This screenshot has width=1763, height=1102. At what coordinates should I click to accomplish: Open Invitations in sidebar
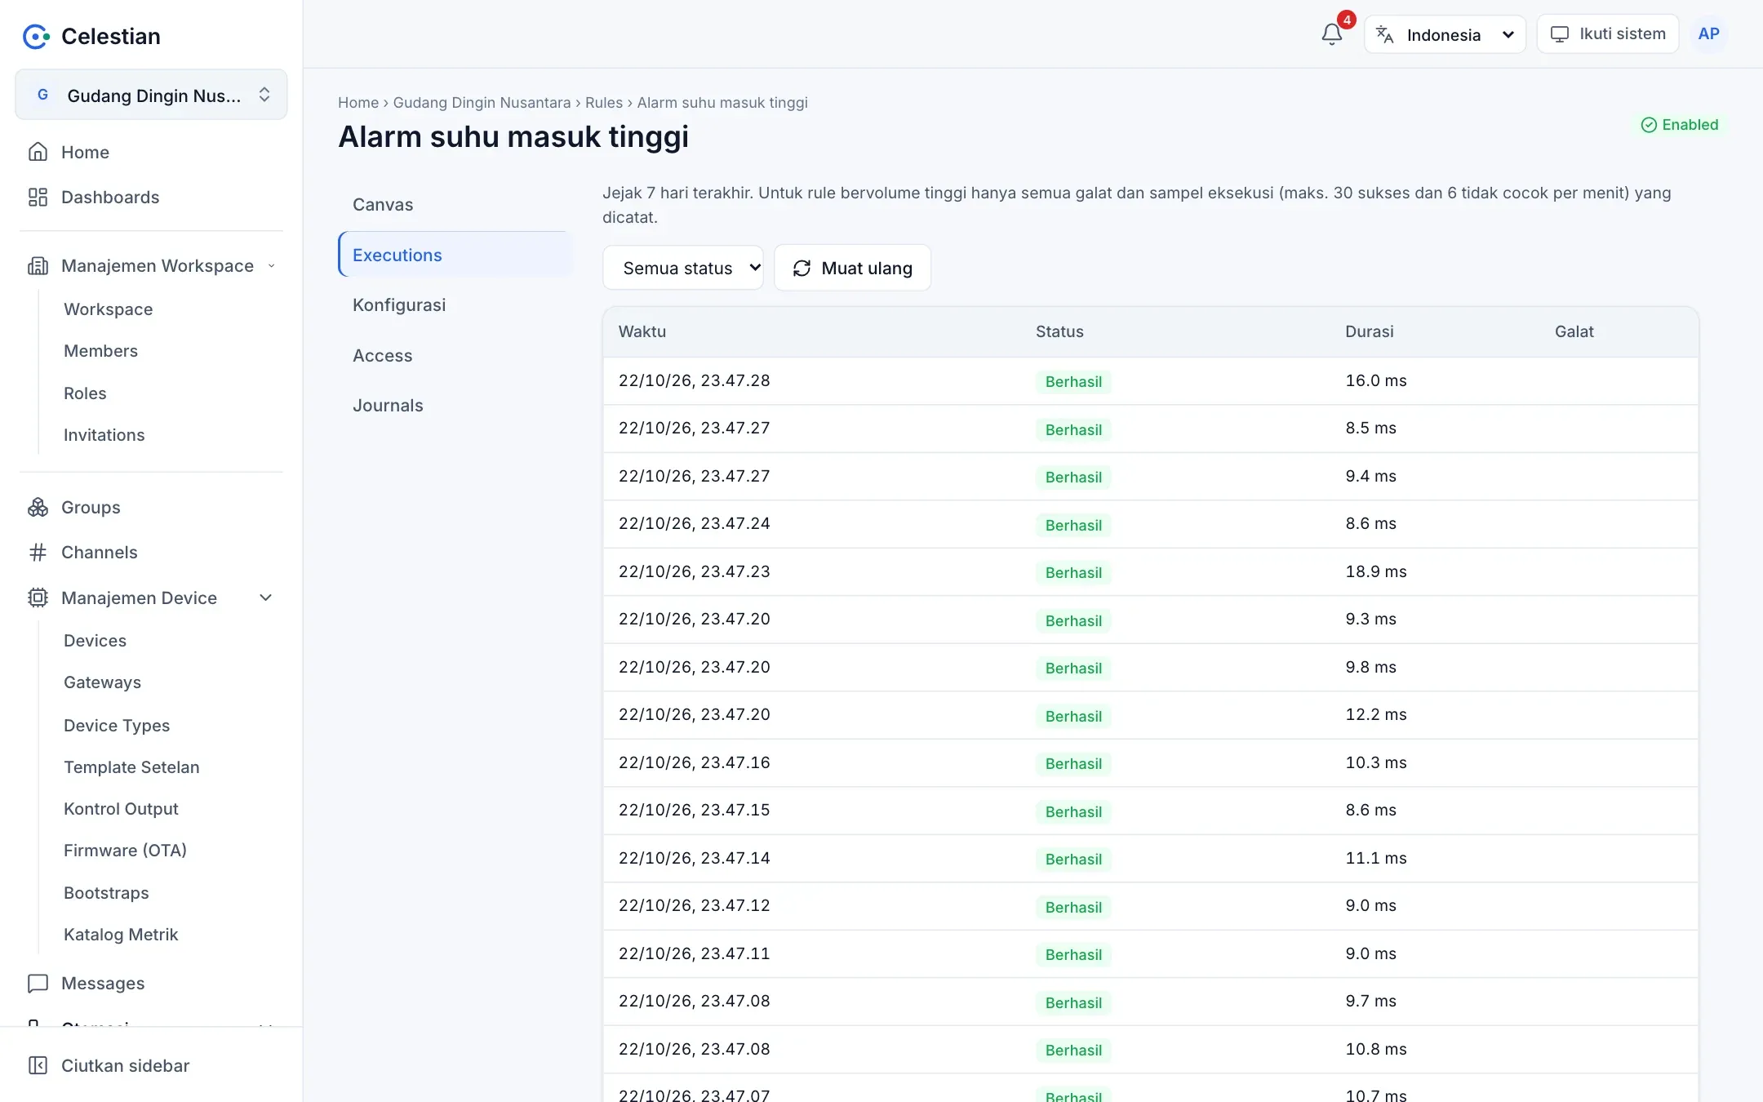pyautogui.click(x=104, y=435)
